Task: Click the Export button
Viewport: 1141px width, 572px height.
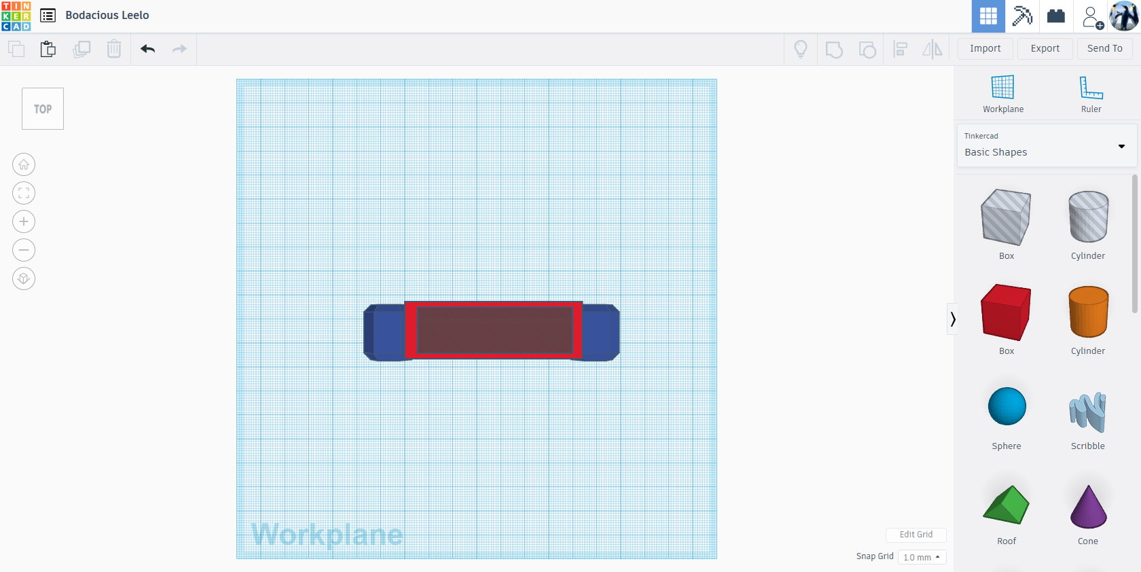Action: 1045,49
